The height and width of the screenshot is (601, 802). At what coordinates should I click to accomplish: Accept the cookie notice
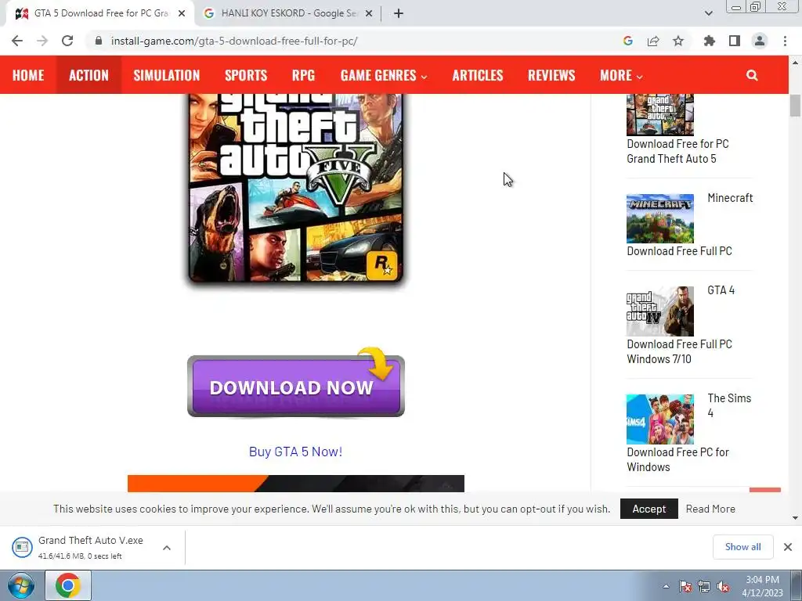pyautogui.click(x=649, y=509)
